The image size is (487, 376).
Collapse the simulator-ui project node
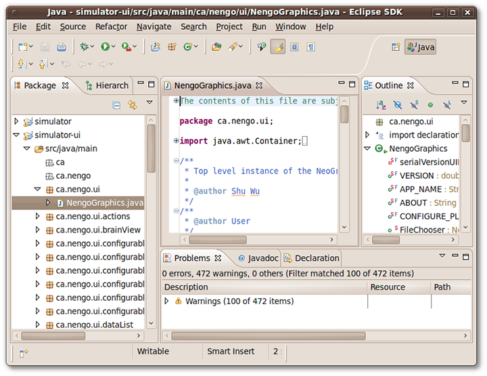pyautogui.click(x=16, y=135)
